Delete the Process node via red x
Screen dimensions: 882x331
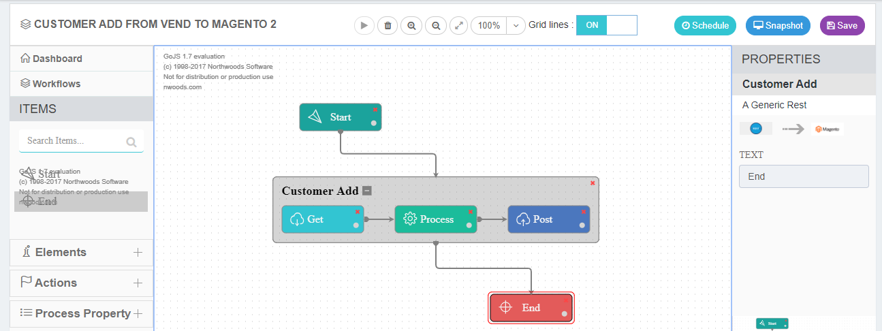pyautogui.click(x=470, y=212)
